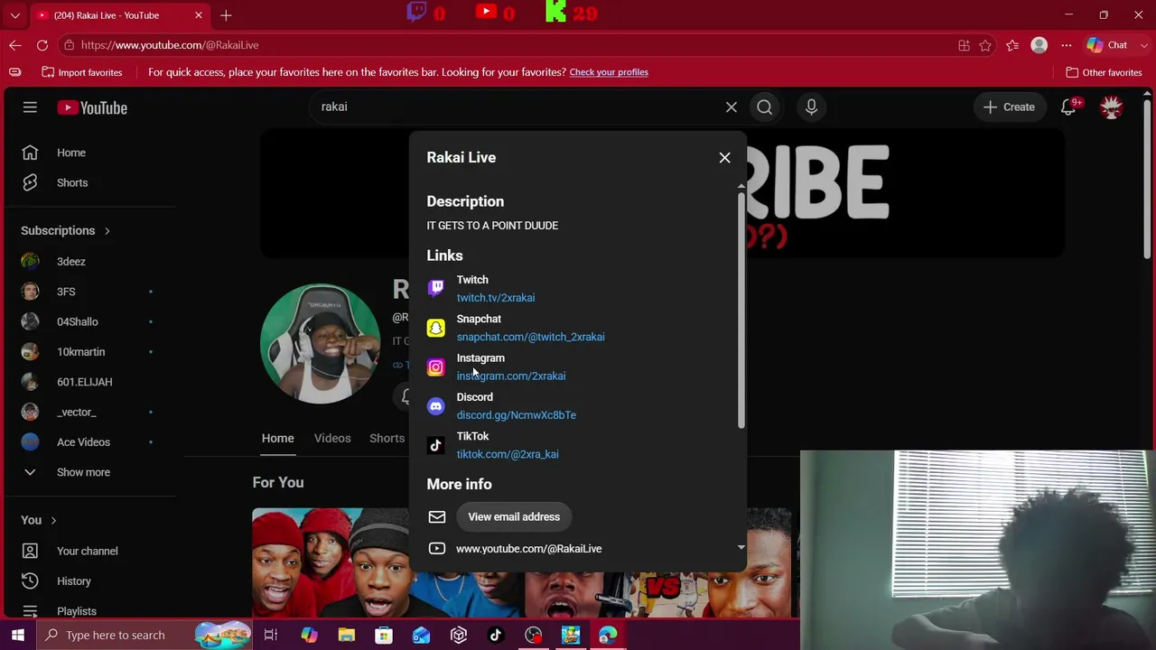Viewport: 1156px width, 650px height.
Task: Switch to the channel Home tab
Action: 278,439
